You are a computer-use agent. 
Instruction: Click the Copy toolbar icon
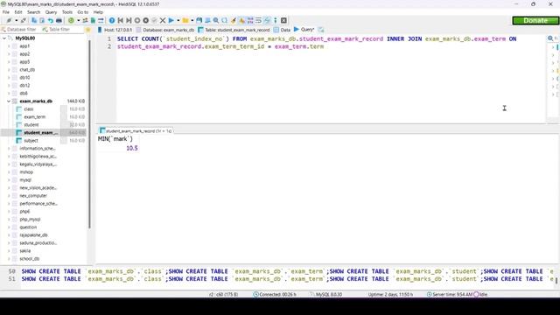click(34, 20)
